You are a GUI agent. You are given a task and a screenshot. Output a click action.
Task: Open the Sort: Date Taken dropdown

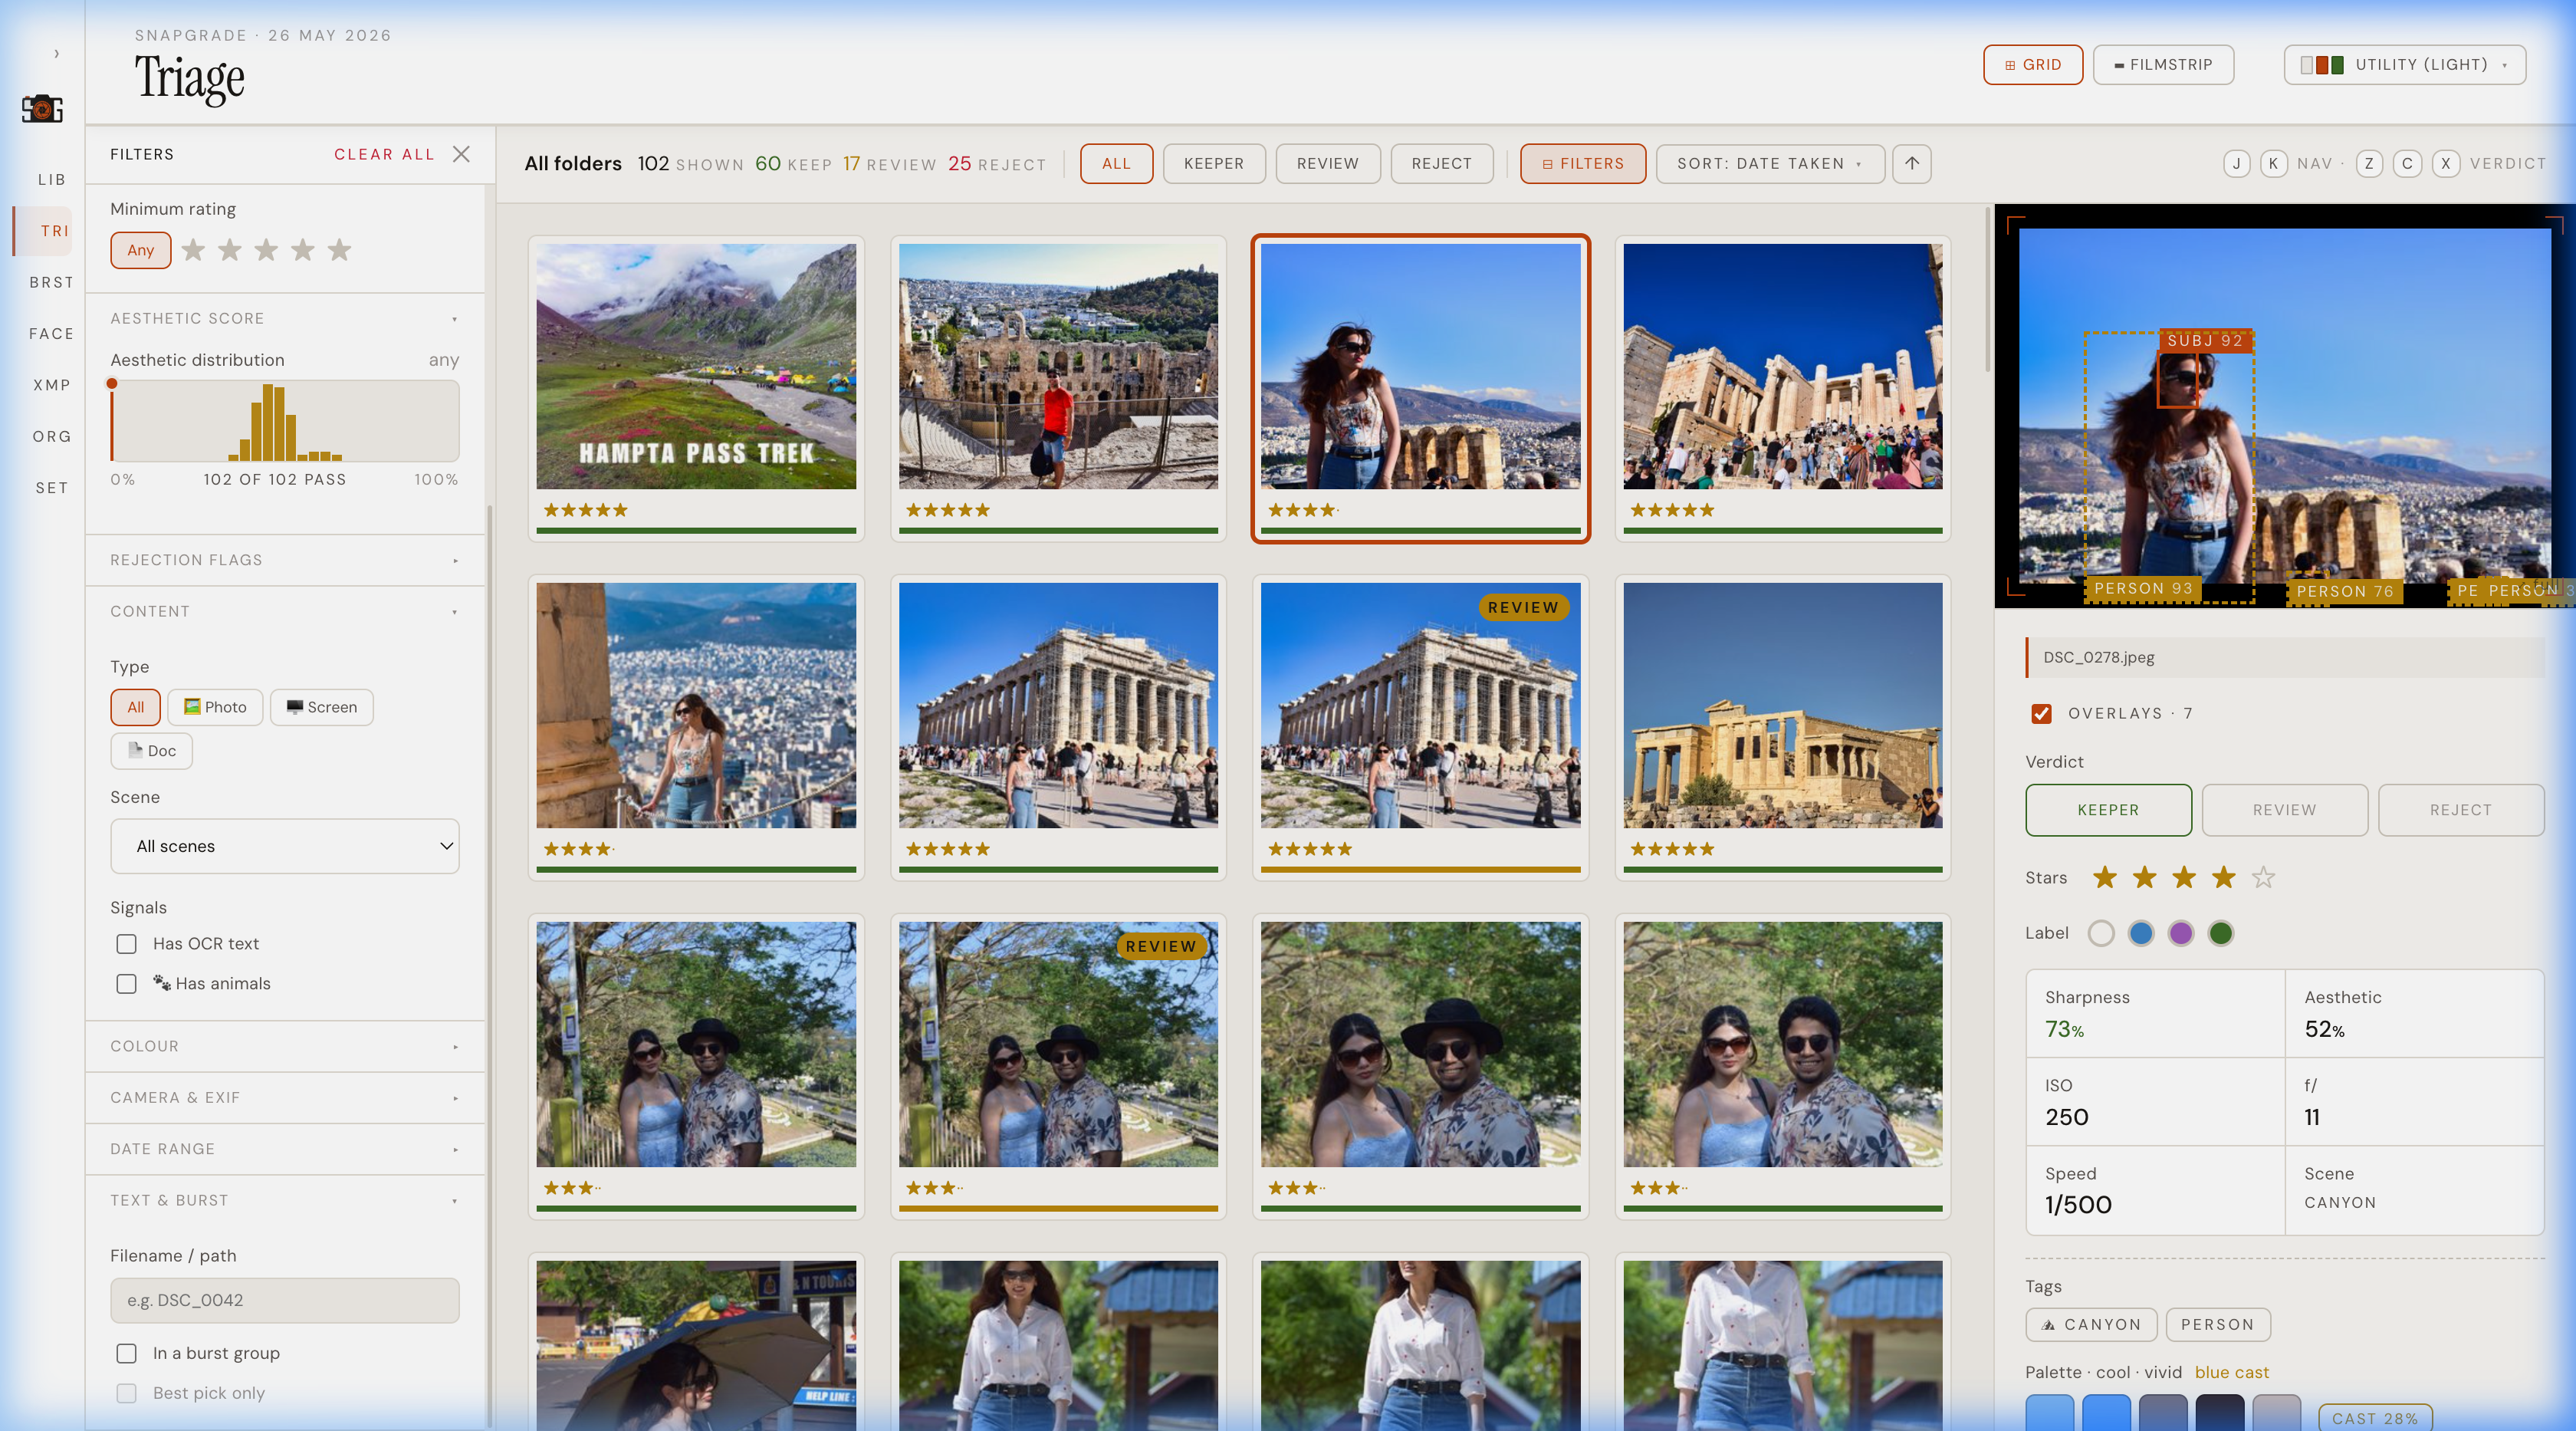coord(1770,164)
